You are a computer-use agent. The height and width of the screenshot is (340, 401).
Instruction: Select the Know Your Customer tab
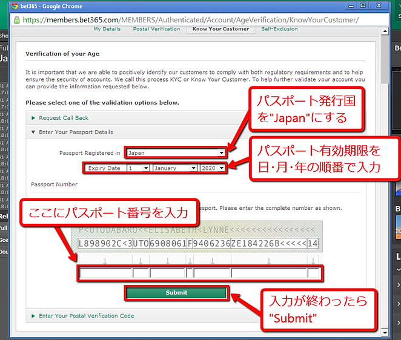(220, 29)
